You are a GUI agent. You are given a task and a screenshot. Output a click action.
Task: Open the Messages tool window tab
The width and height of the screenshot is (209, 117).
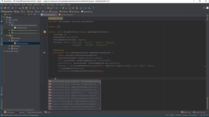9,112
